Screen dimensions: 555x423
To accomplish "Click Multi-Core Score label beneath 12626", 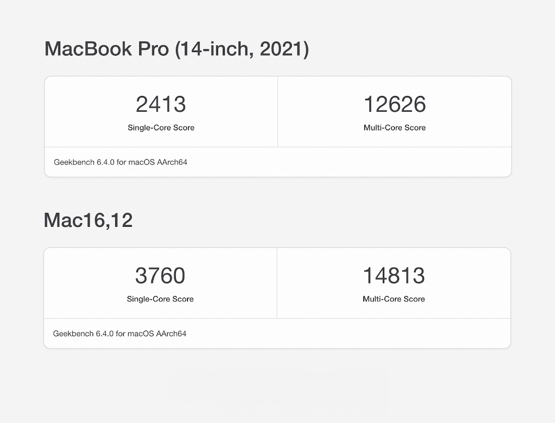I will [394, 128].
